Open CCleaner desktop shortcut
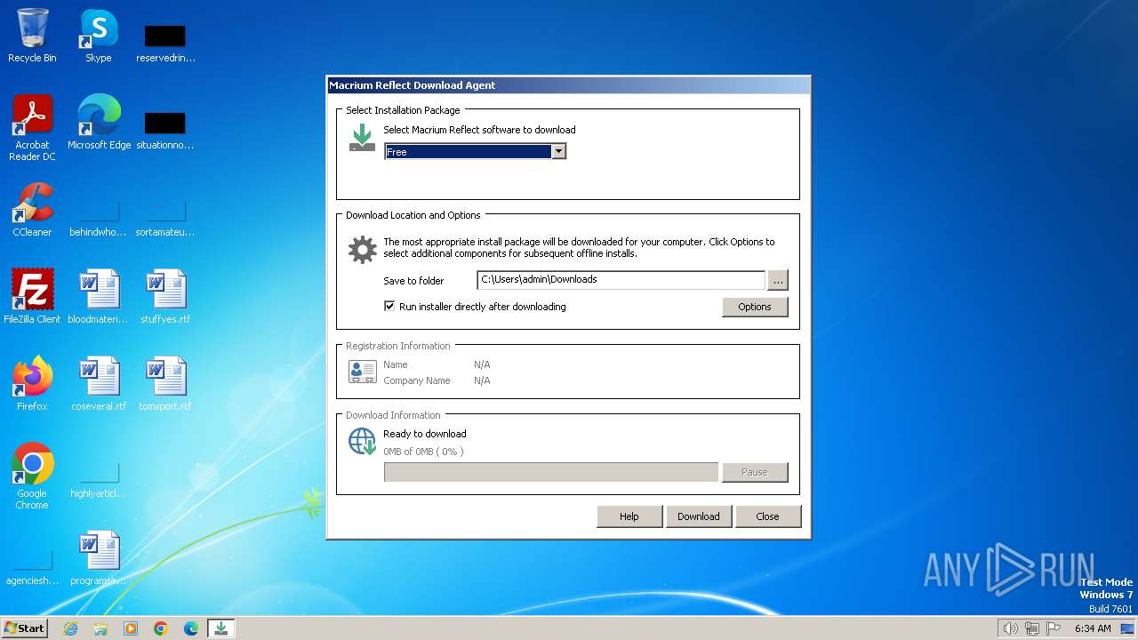This screenshot has height=640, width=1138. click(32, 210)
